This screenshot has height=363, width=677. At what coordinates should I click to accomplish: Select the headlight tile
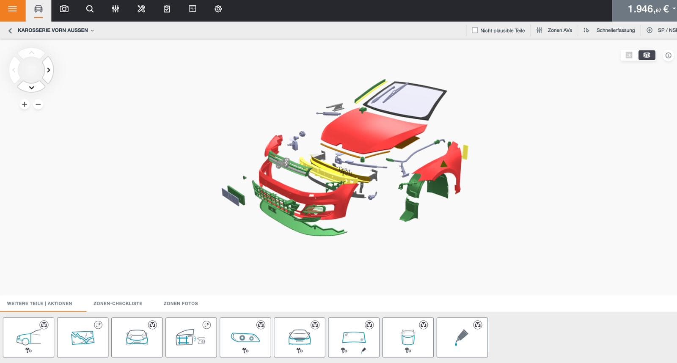point(245,338)
